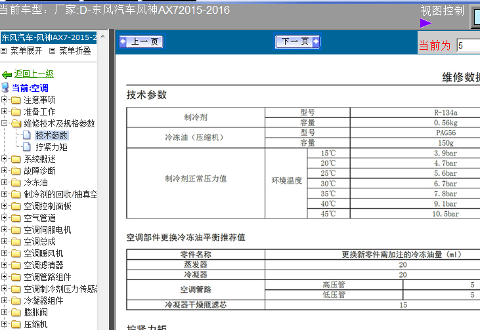The width and height of the screenshot is (480, 330).
Task: Click the sidebar scrollbar up arrow
Action: [102, 36]
